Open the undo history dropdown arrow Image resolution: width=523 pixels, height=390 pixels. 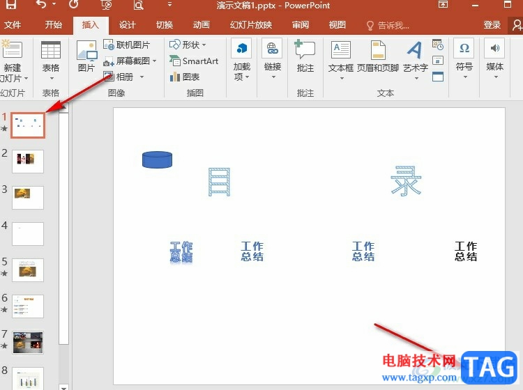(x=54, y=4)
